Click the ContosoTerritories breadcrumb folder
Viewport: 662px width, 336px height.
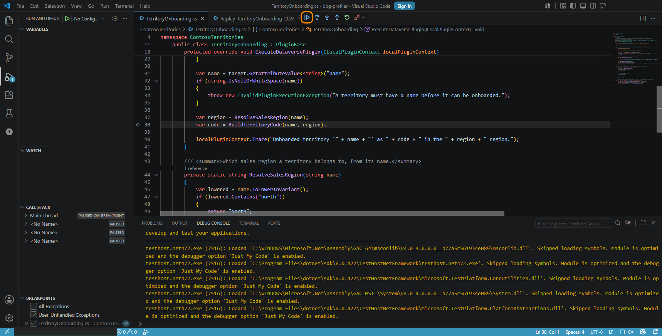[x=160, y=29]
